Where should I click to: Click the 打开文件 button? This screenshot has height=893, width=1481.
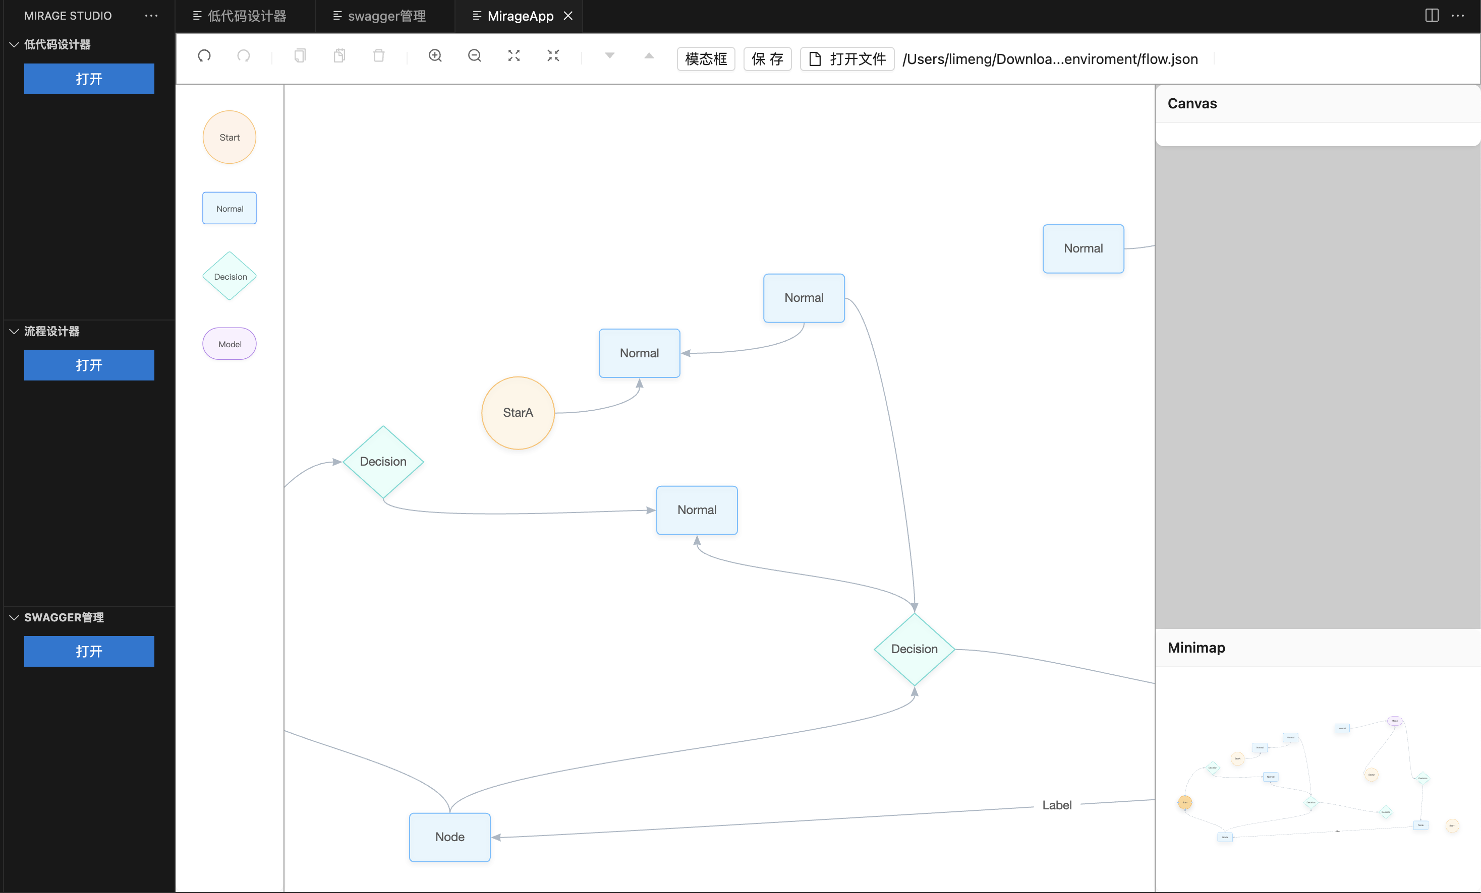(847, 59)
